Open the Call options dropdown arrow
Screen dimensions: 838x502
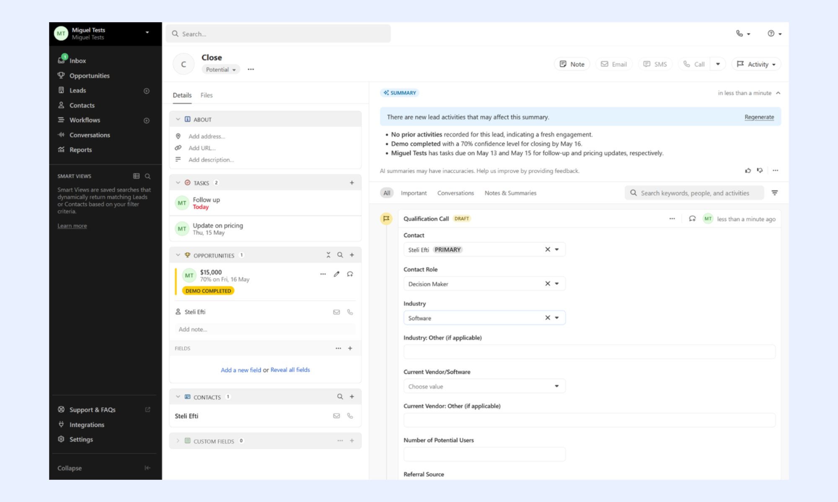point(718,64)
